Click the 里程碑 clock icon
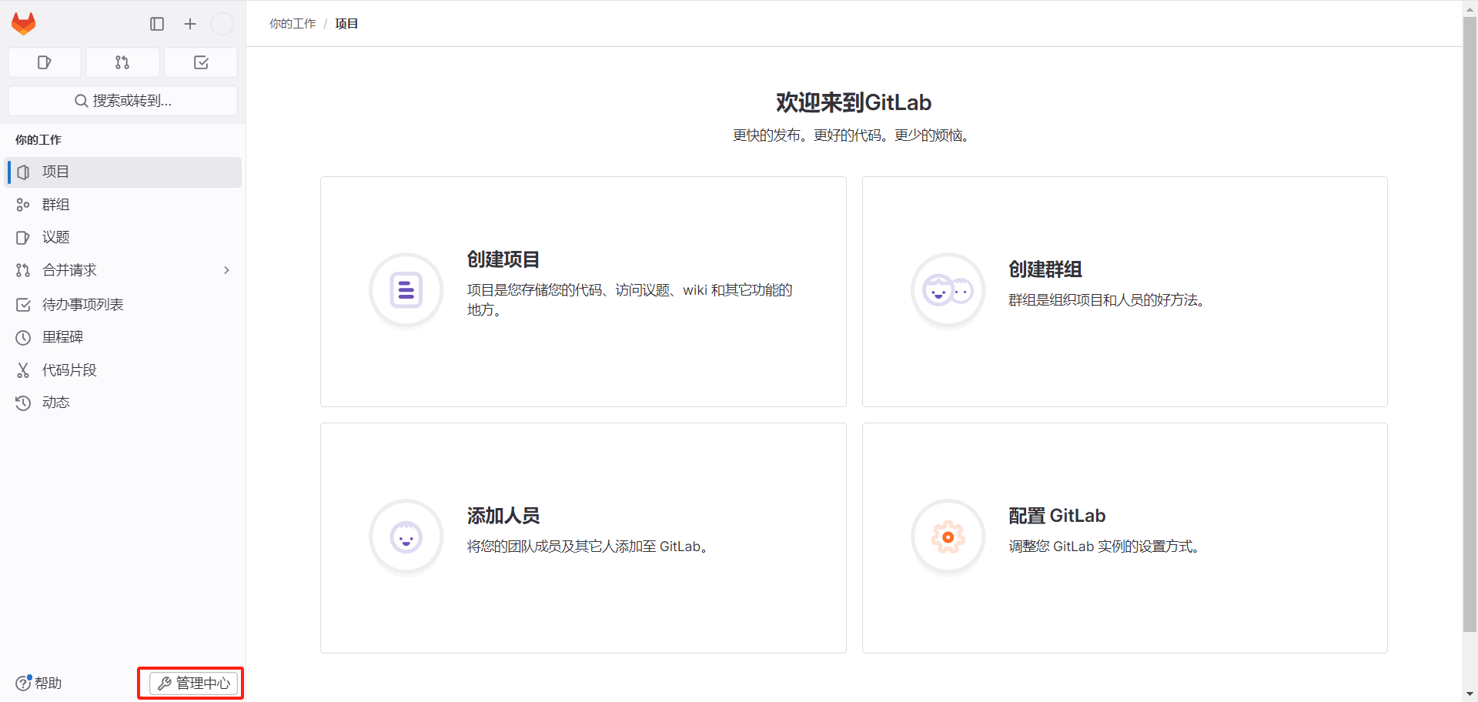This screenshot has height=702, width=1478. (23, 338)
